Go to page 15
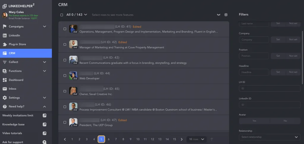 click(174, 139)
